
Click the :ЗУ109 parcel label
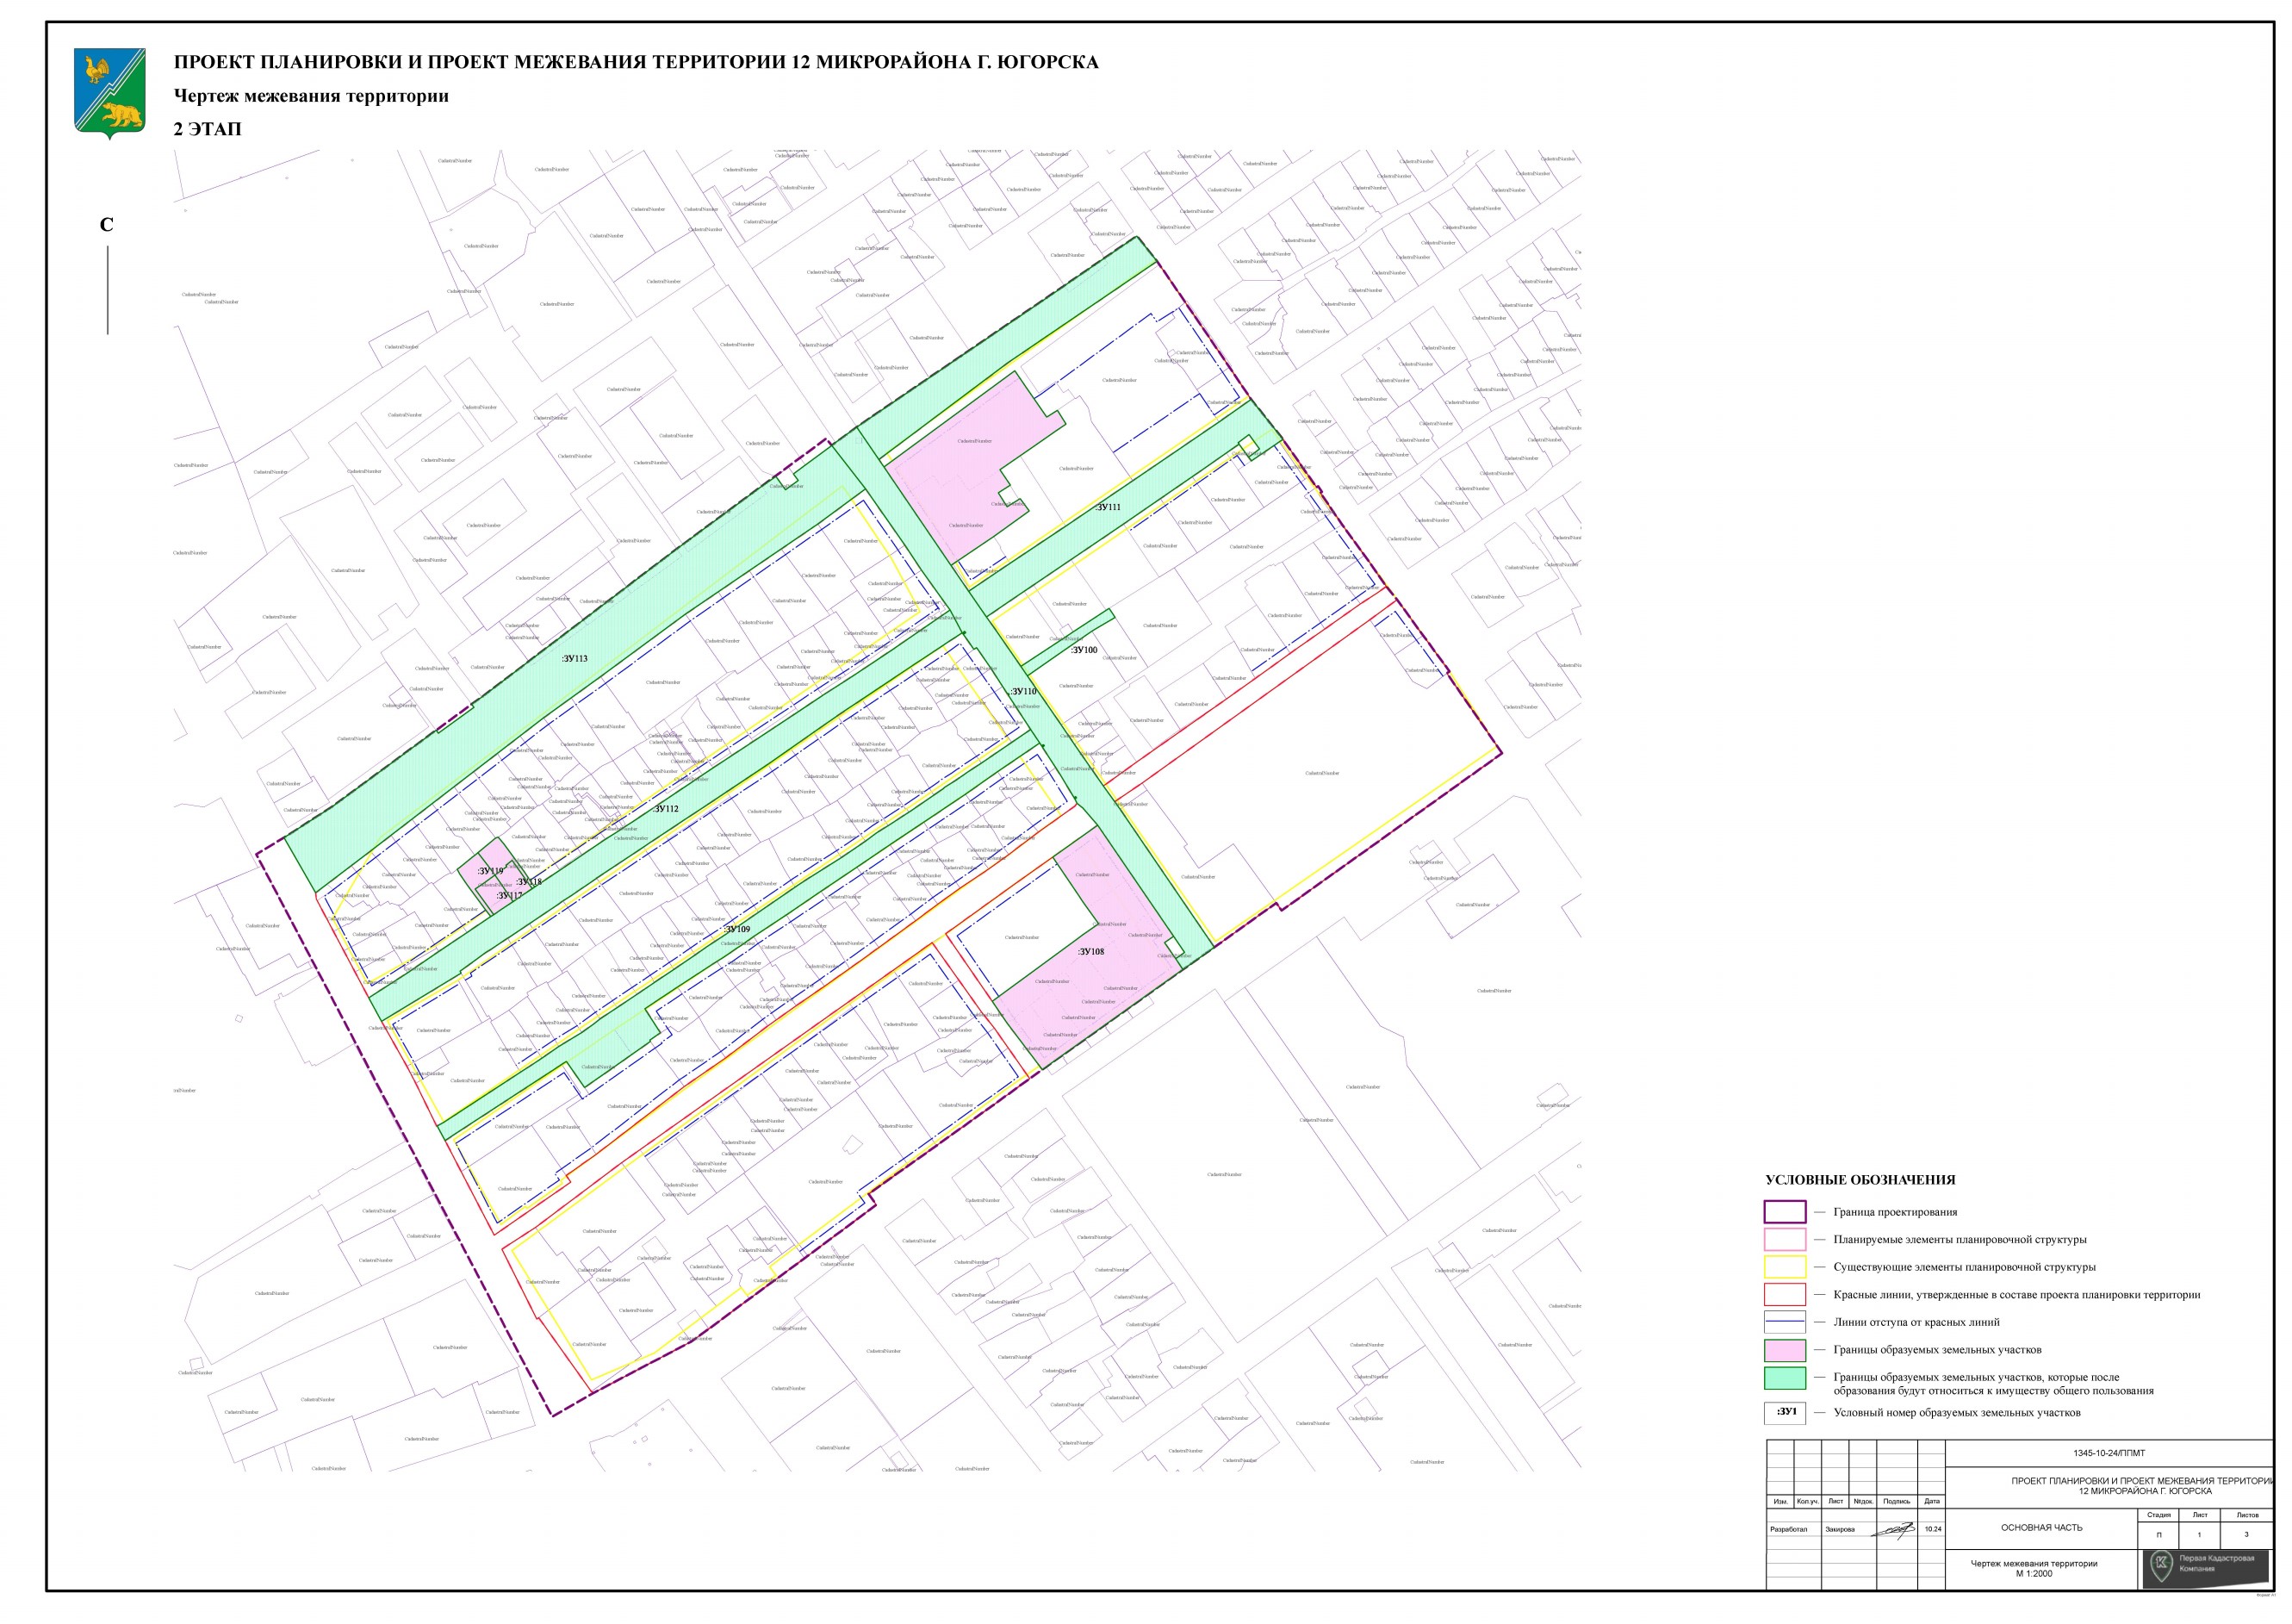[x=736, y=930]
